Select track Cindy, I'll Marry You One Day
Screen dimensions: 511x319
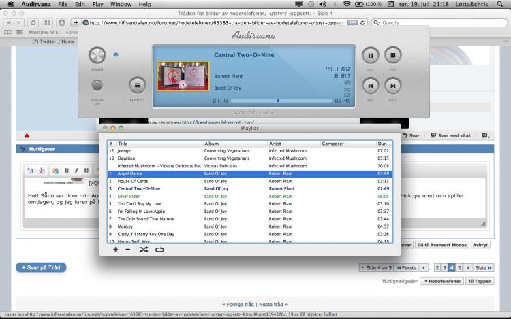point(250,234)
